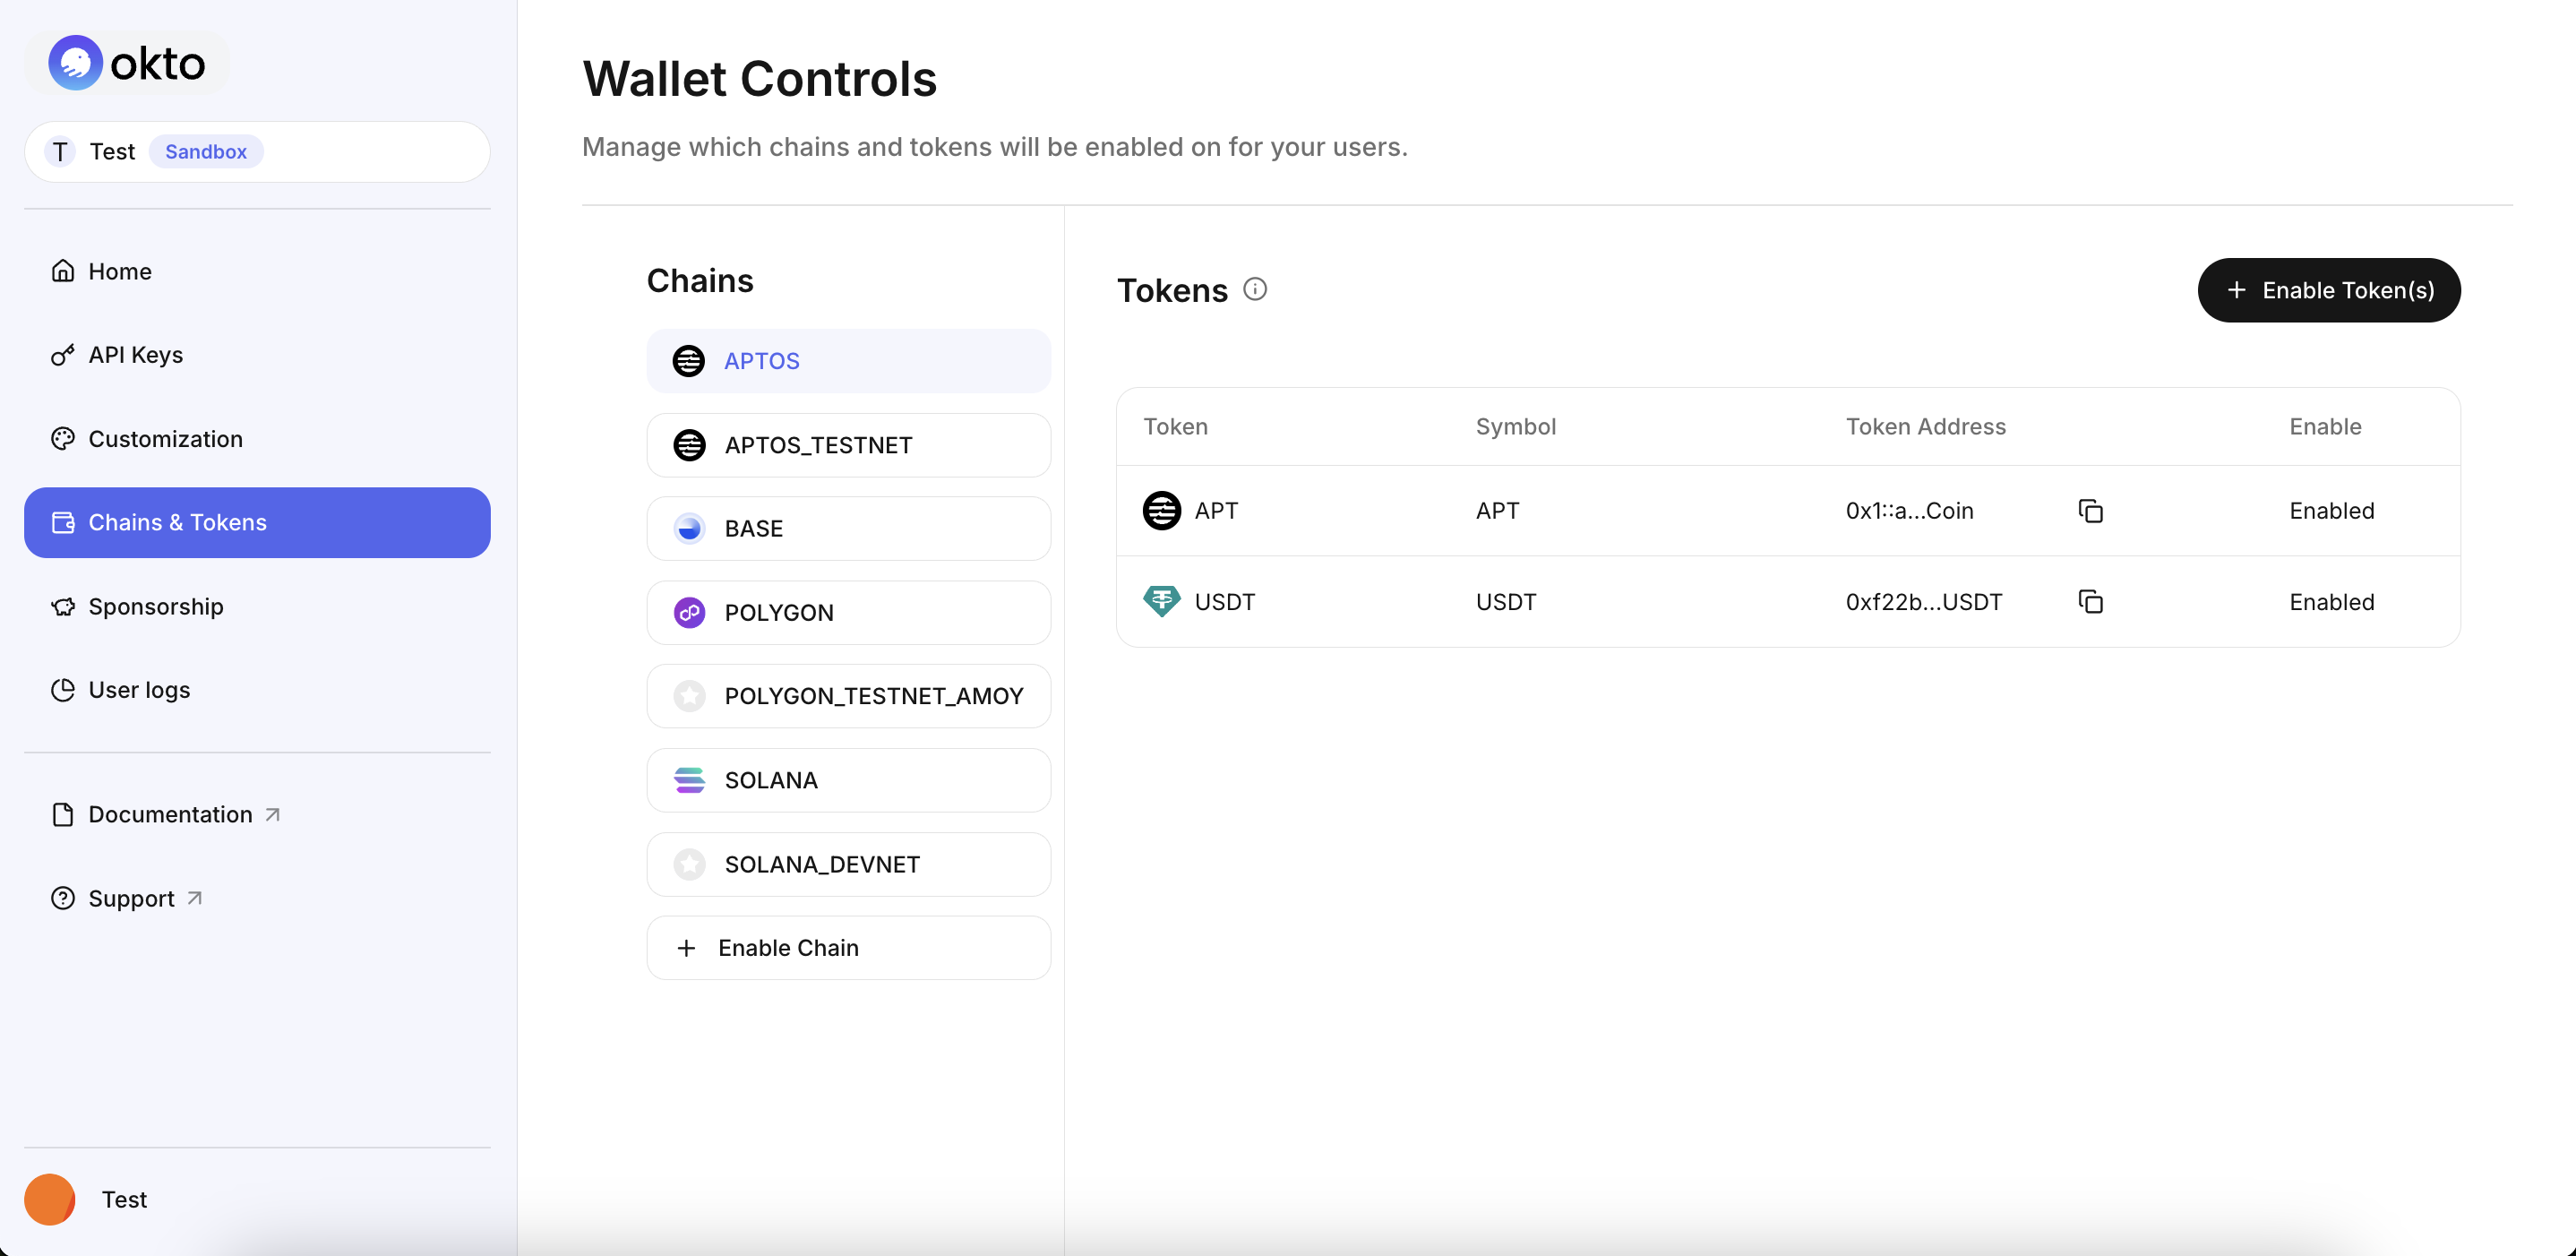Select the APTOS chain

coord(848,361)
